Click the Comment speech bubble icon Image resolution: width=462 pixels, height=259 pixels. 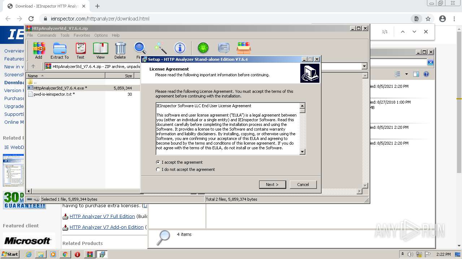click(x=224, y=48)
